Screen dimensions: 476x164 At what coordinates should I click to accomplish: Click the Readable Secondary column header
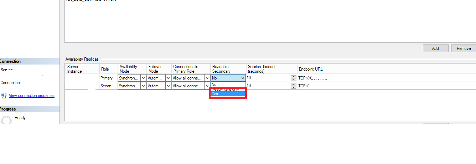[x=228, y=69]
